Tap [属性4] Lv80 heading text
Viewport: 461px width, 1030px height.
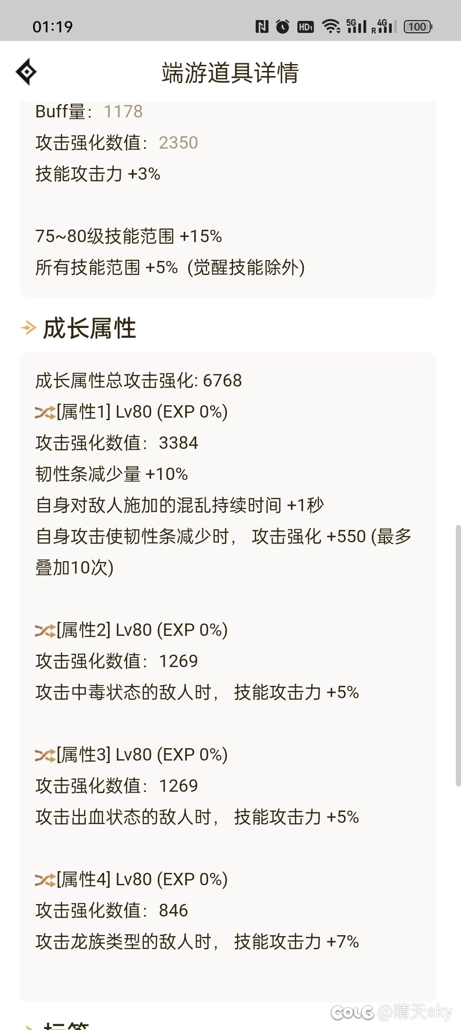tap(142, 879)
